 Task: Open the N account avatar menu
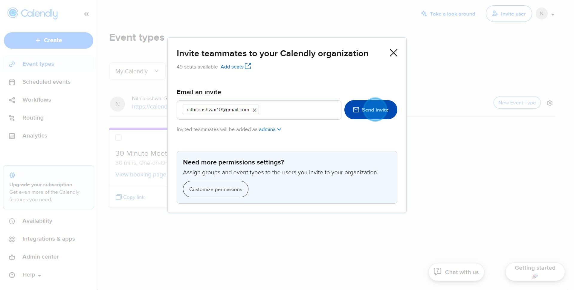tap(541, 13)
